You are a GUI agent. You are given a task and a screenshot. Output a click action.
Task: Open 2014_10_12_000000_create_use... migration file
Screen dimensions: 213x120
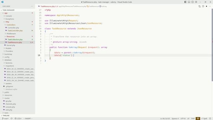pyautogui.click(x=20, y=69)
